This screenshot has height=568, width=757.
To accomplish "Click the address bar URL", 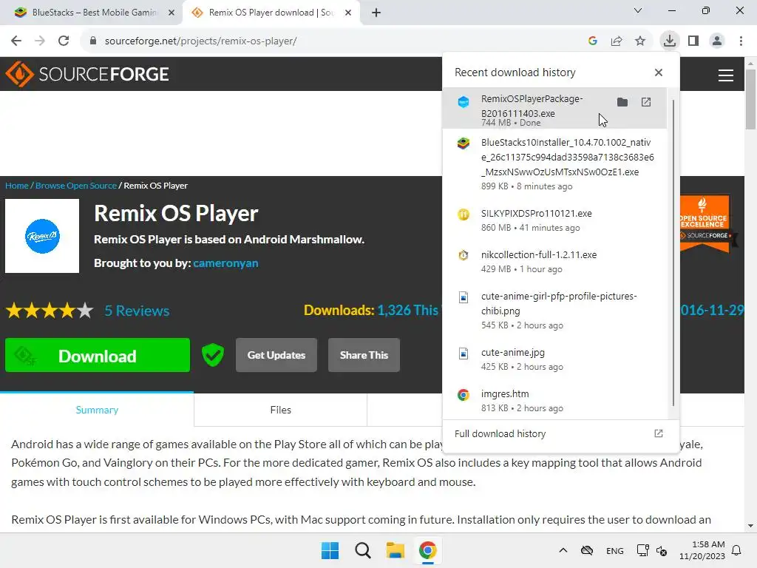I will tap(201, 41).
